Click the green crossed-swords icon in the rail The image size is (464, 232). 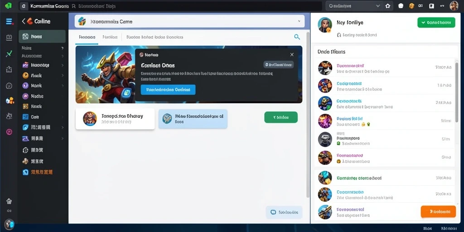pyautogui.click(x=9, y=54)
